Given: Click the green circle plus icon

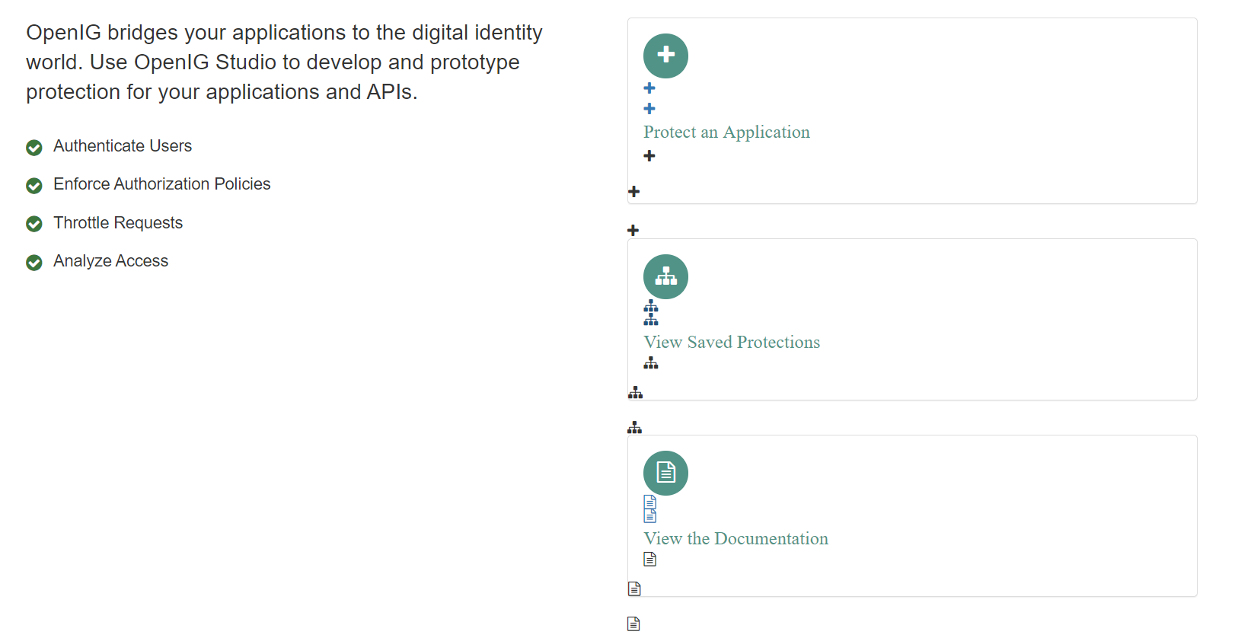Looking at the screenshot, I should [665, 56].
